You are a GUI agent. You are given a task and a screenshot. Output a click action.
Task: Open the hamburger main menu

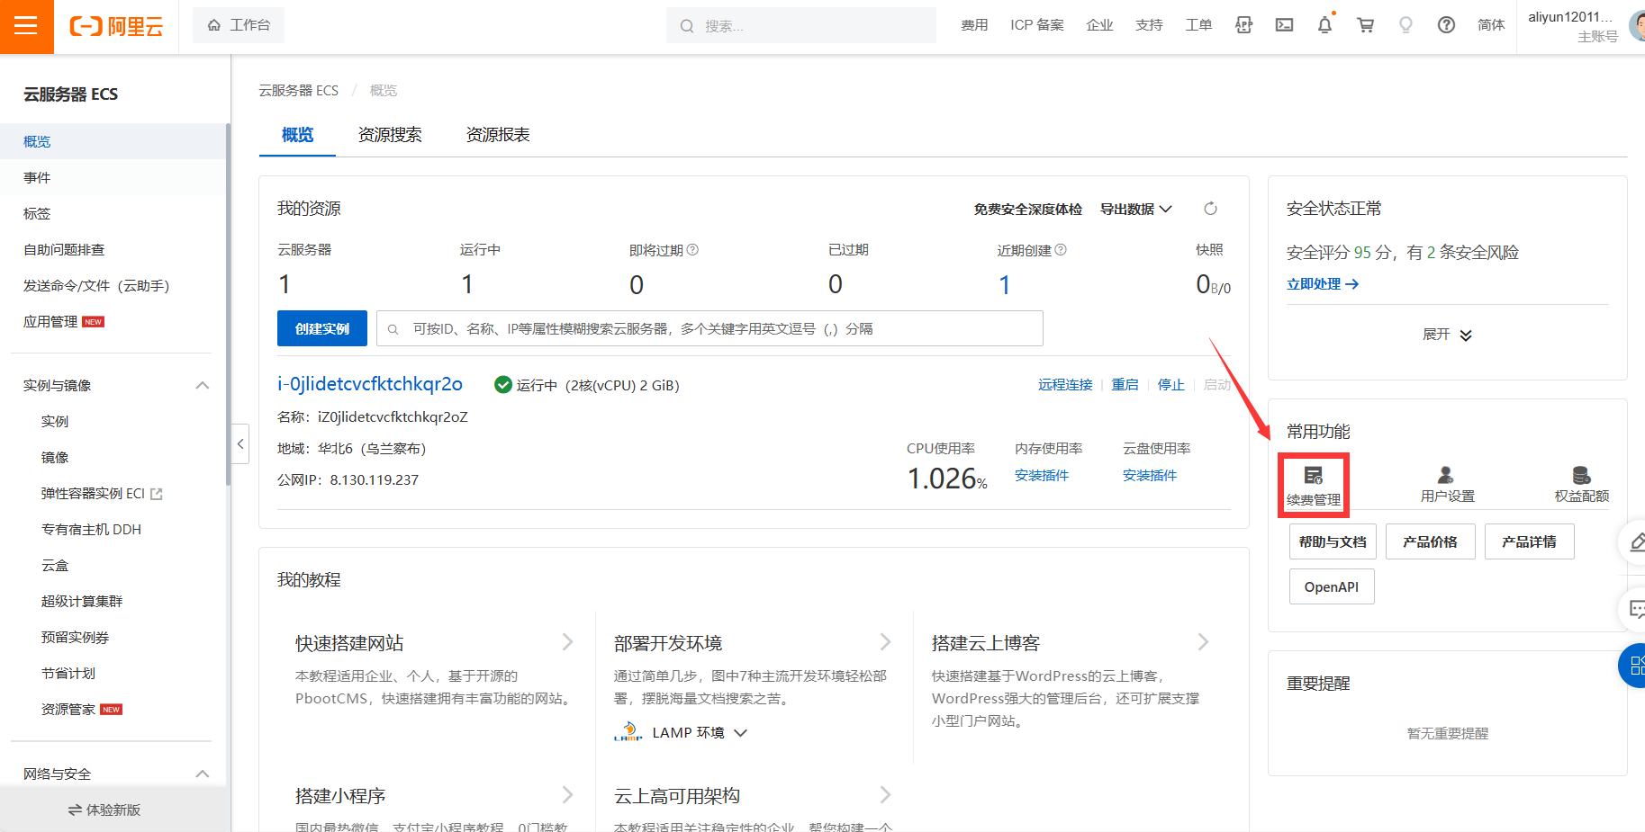26,26
